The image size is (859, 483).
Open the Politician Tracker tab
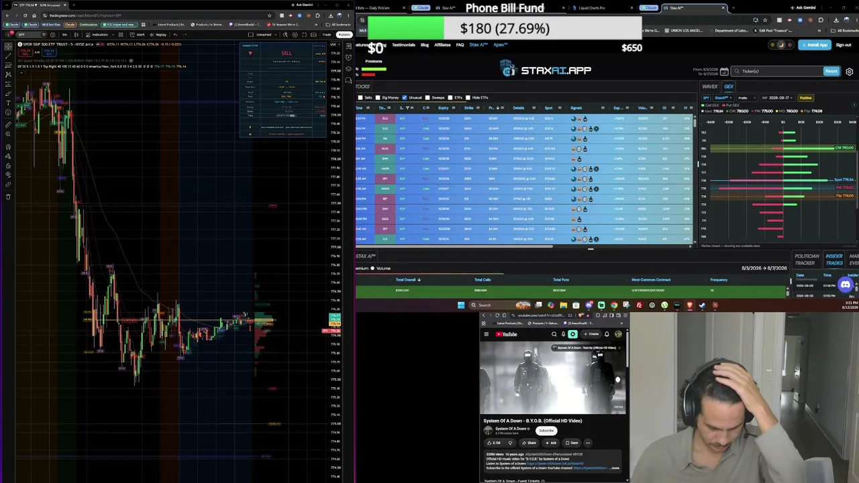pyautogui.click(x=807, y=260)
